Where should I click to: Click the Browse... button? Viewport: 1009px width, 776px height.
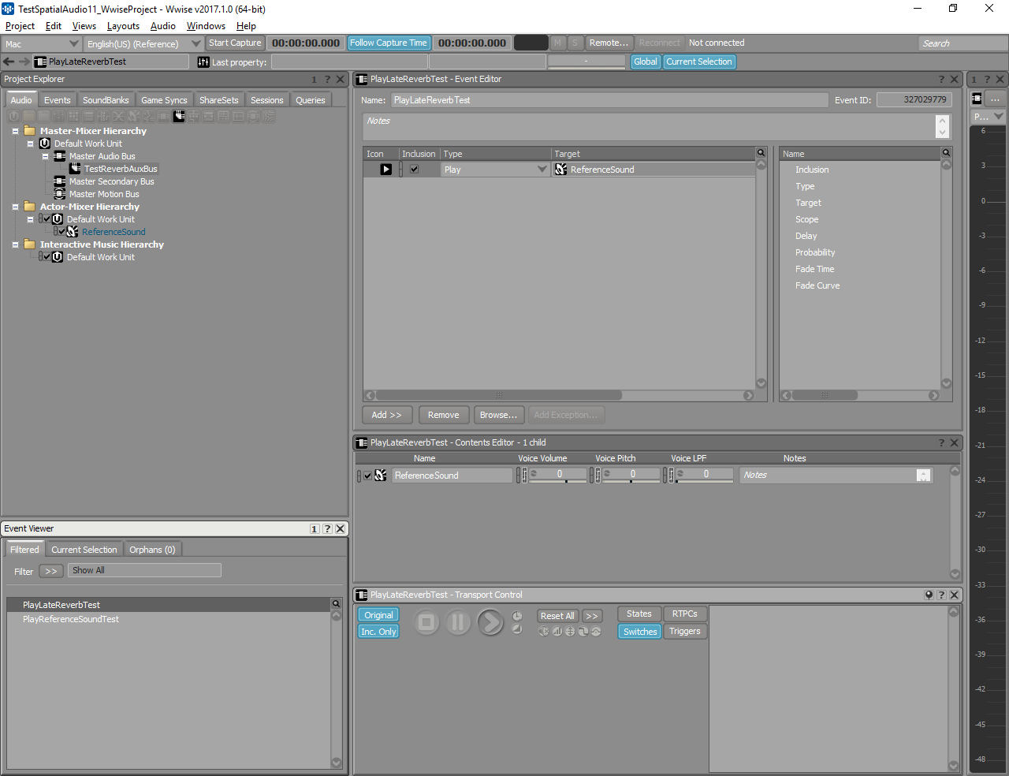coord(498,415)
